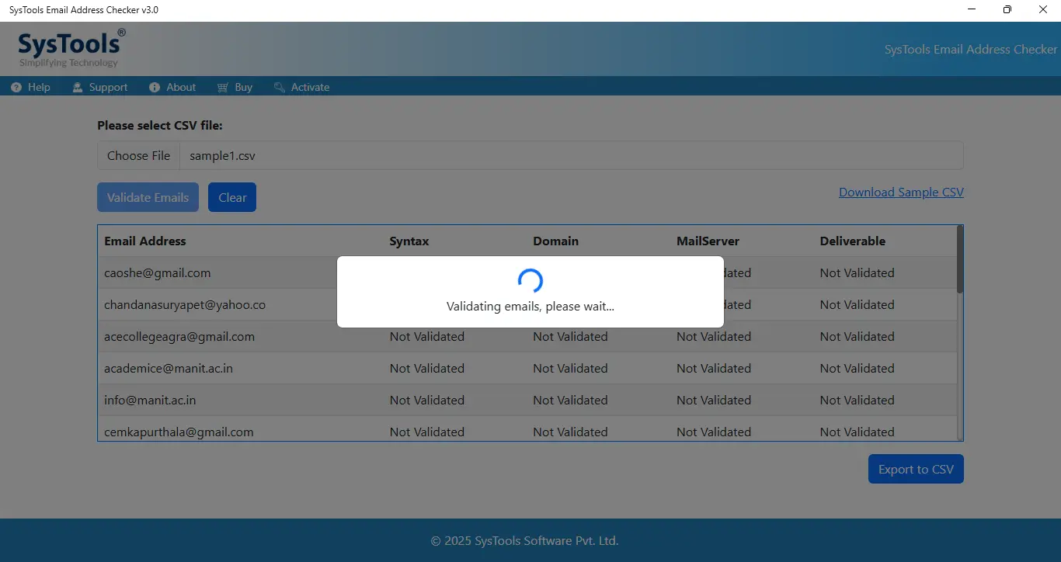This screenshot has height=562, width=1061.
Task: Select chandanasuryapet@yahoo.co email entry
Action: [x=185, y=305]
